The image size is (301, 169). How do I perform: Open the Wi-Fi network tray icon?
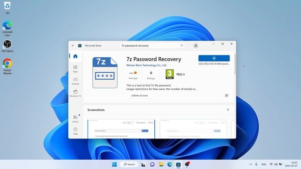[271, 164]
